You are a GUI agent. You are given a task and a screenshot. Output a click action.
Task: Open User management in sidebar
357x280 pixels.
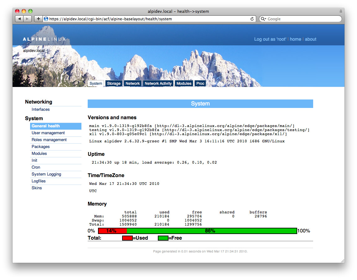point(48,133)
